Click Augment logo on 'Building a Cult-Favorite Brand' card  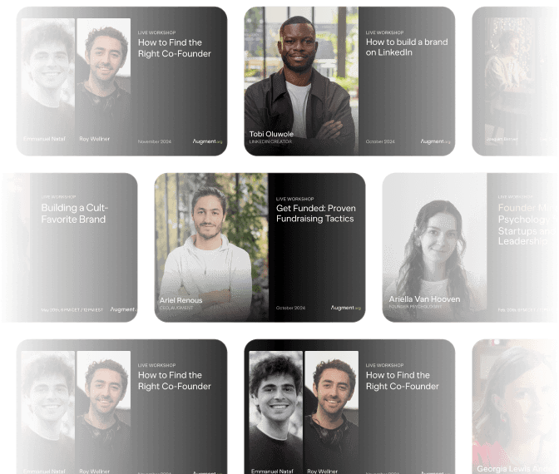click(123, 309)
